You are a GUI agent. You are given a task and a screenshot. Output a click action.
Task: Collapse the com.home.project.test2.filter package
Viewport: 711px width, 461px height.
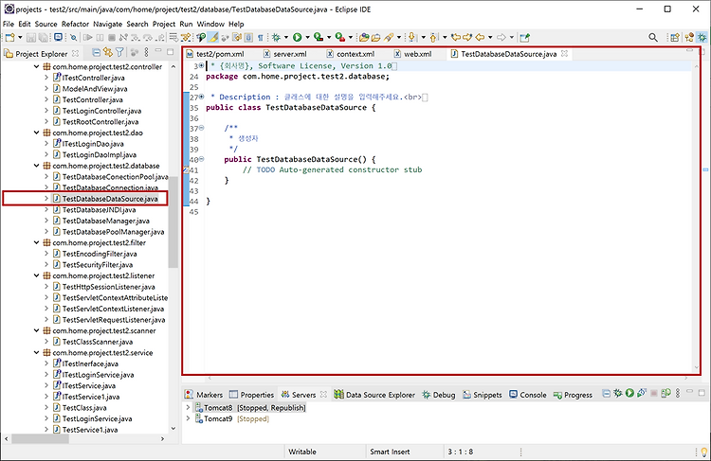tap(37, 242)
